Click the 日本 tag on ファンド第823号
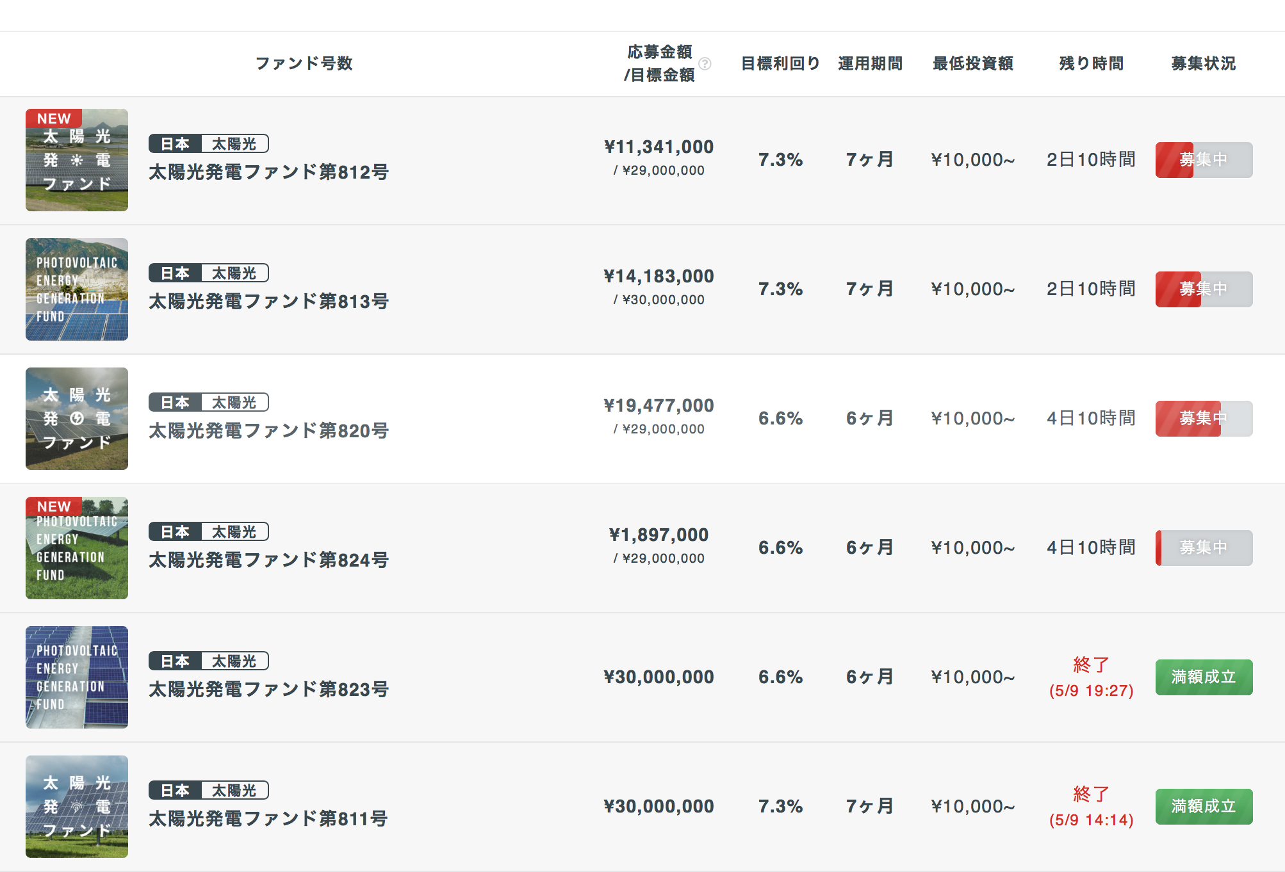Screen dimensions: 1285x872 pyautogui.click(x=176, y=661)
